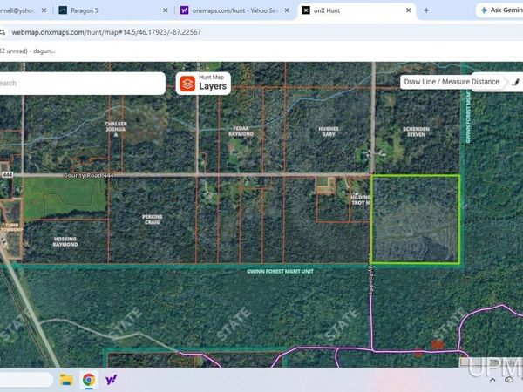Open the unread mail bookmark
The height and width of the screenshot is (392, 523).
coord(27,51)
